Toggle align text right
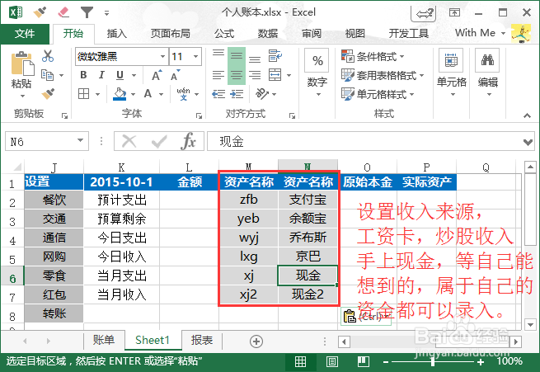Viewport: 540px width, 372px height. pyautogui.click(x=255, y=75)
